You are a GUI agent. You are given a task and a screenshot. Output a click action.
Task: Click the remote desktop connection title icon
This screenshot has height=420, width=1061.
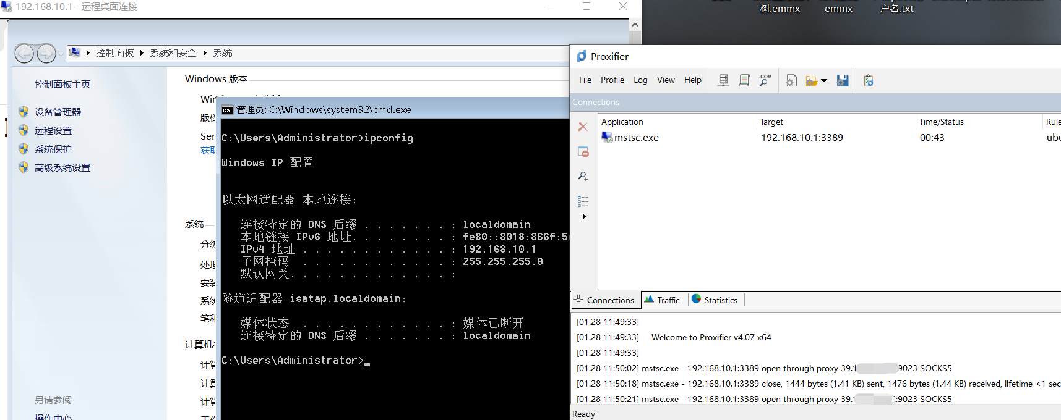coord(6,6)
